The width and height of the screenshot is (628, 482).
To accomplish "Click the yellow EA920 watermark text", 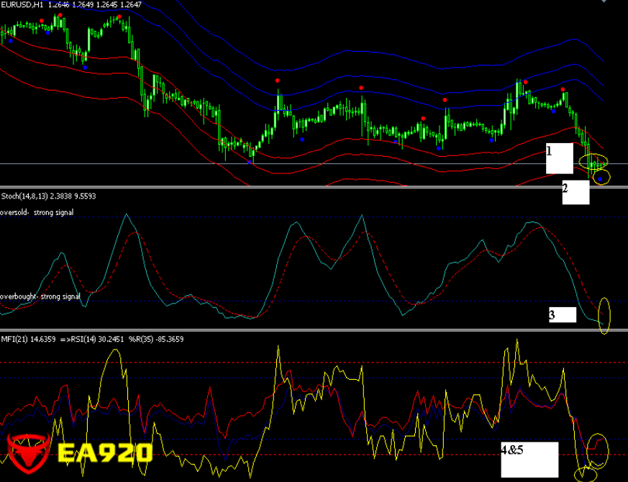I will pos(105,453).
